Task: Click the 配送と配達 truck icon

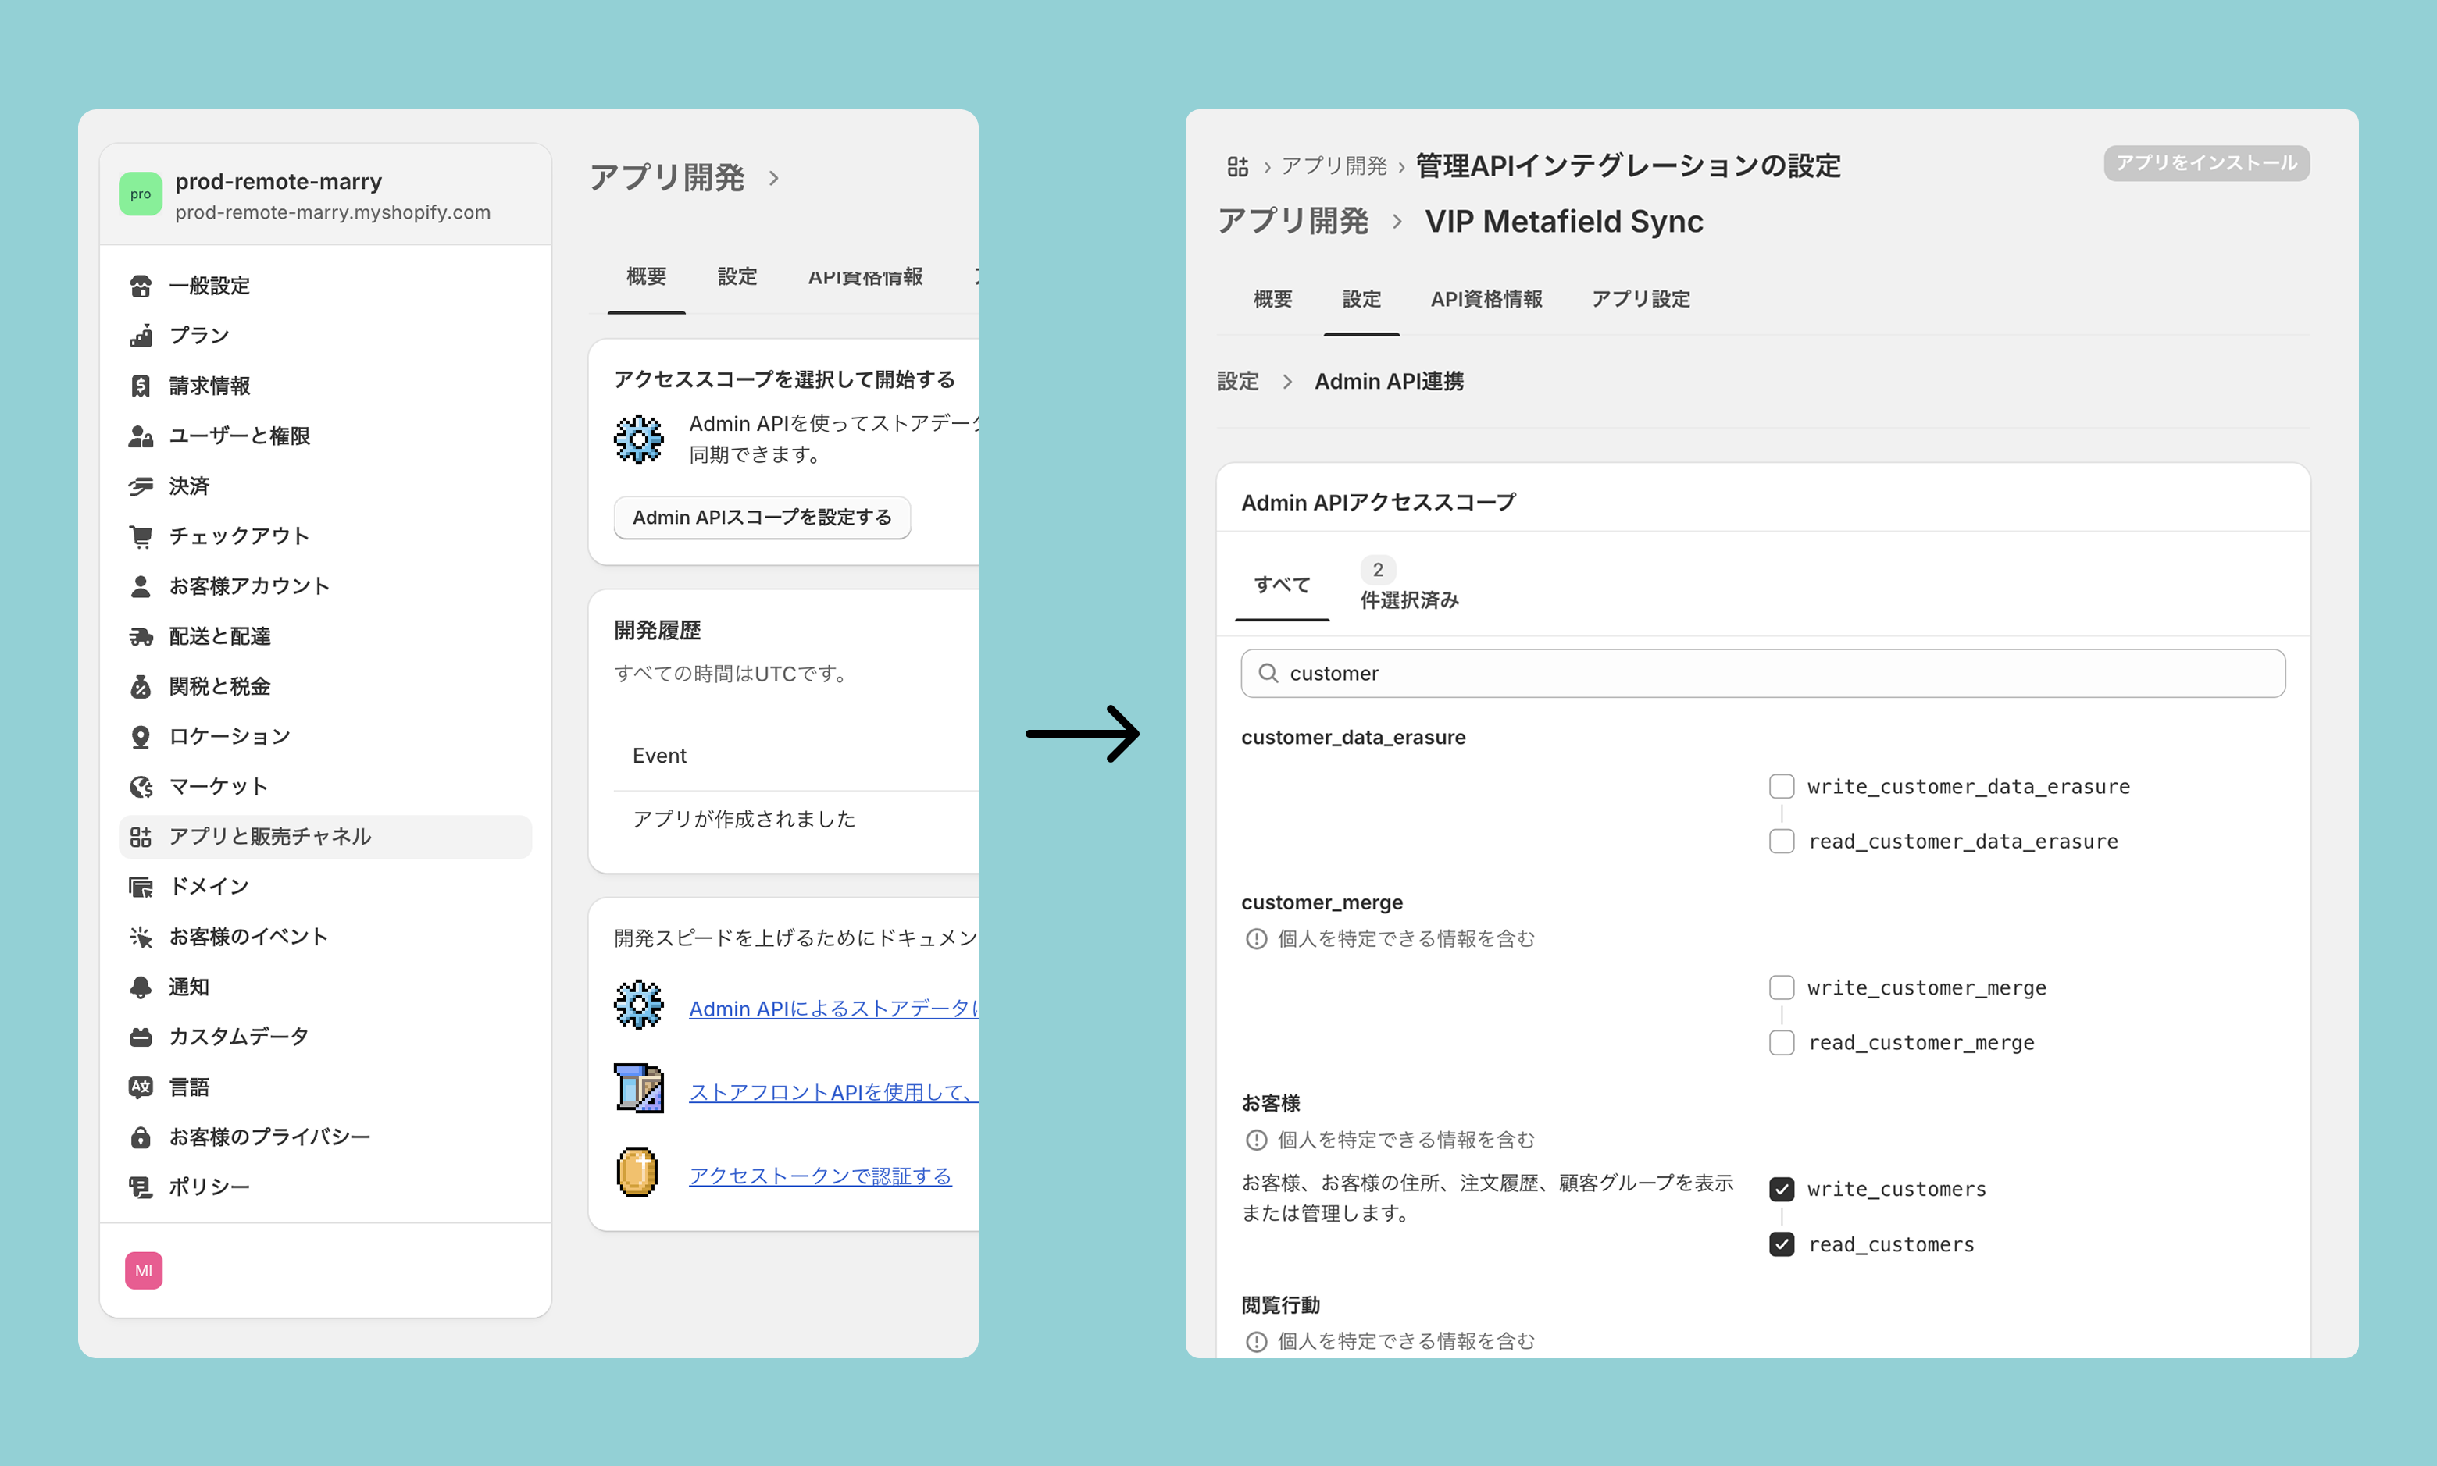Action: pyautogui.click(x=141, y=637)
